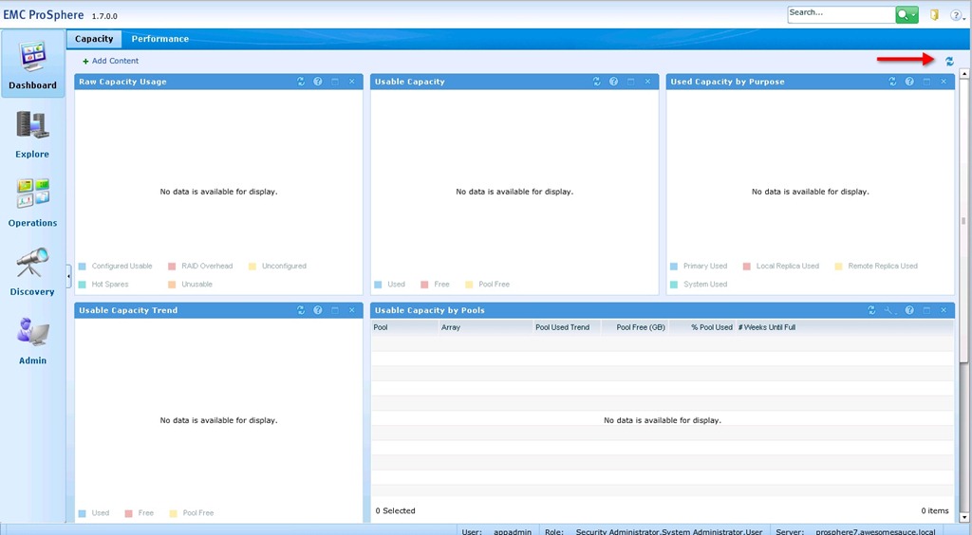This screenshot has height=535, width=972.
Task: Select the Capacity tab
Action: (94, 39)
